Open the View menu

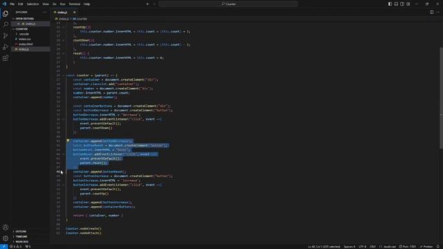coord(46,4)
